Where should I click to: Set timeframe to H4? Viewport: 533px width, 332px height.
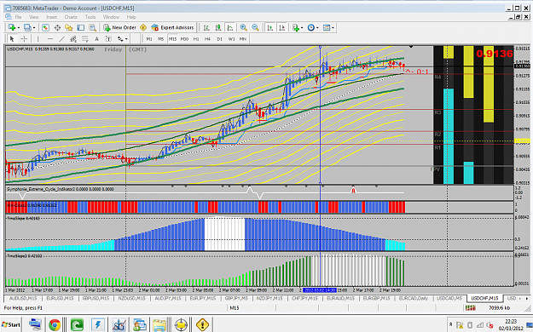click(208, 39)
